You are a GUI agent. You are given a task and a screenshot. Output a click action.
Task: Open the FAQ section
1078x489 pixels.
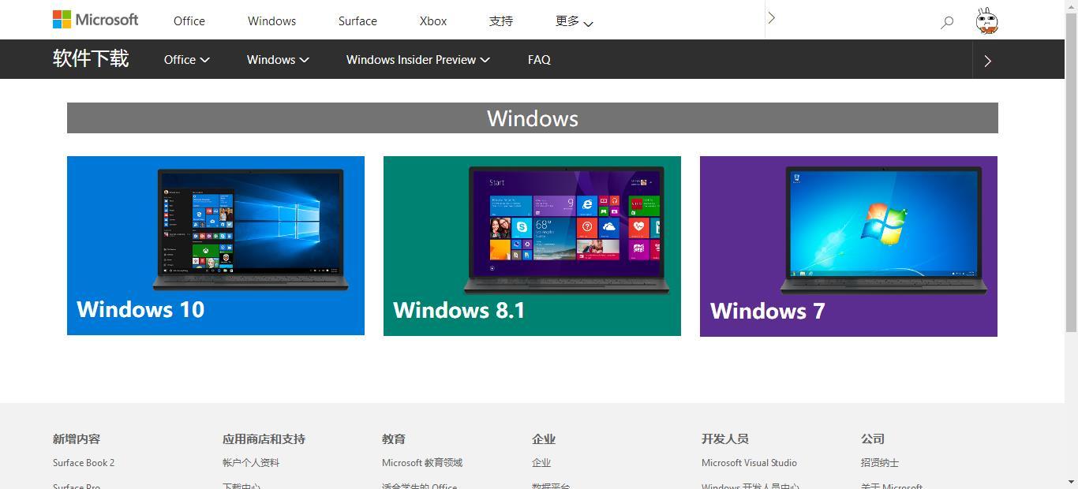click(x=539, y=59)
